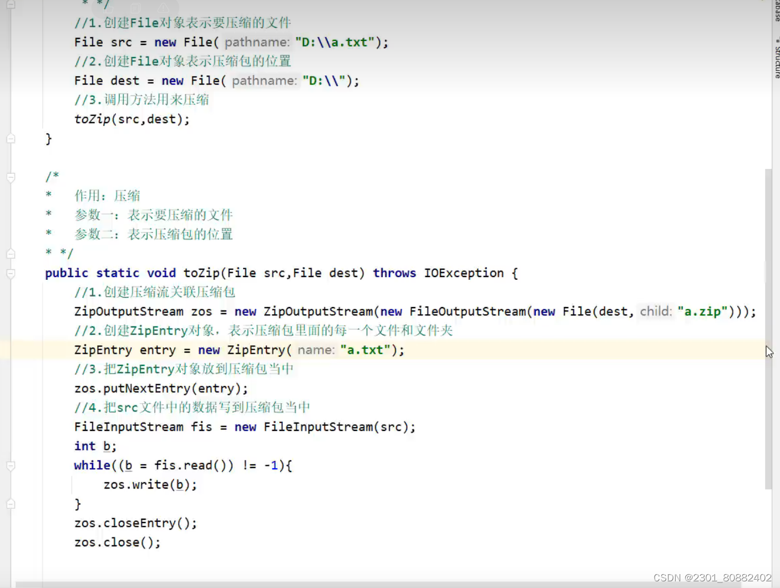780x588 pixels.
Task: Fold the block comment starting with /*
Action: click(11, 178)
